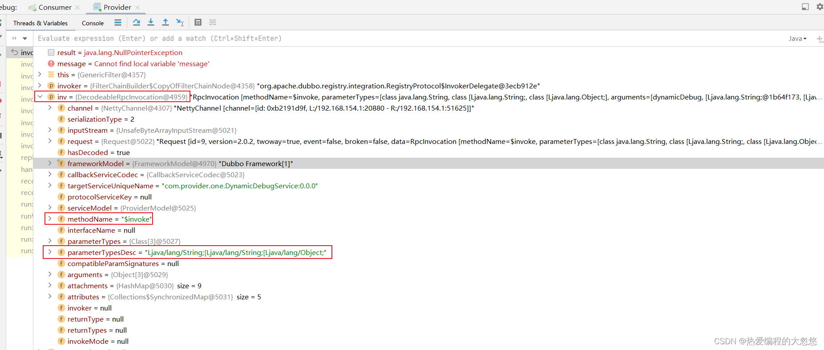Click the restore layout window icon
Image resolution: width=824 pixels, height=350 pixels.
click(805, 7)
